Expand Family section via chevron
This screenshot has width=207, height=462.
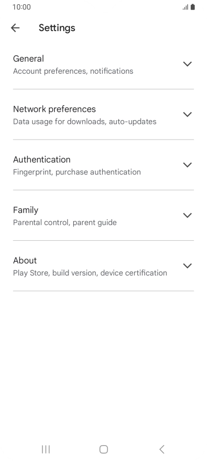[x=188, y=215]
